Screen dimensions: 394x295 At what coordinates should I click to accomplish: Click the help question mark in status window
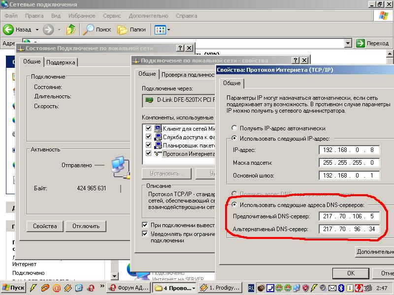tap(179, 48)
